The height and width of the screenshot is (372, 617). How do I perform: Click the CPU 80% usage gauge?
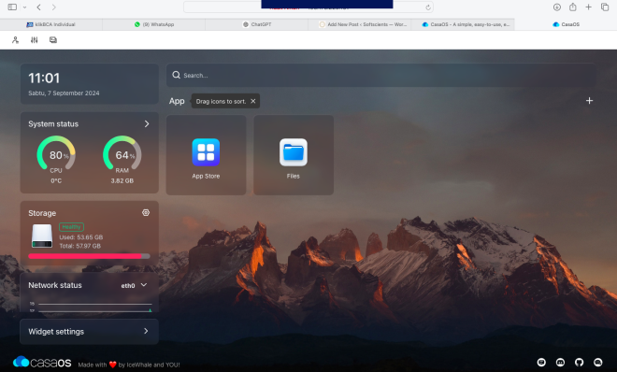pos(56,153)
